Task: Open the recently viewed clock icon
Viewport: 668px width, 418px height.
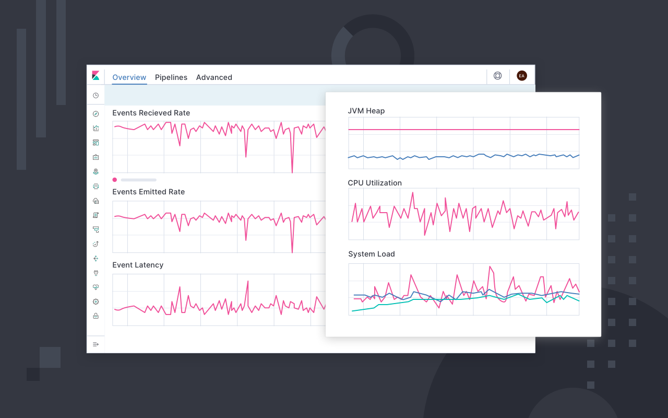Action: pos(96,96)
